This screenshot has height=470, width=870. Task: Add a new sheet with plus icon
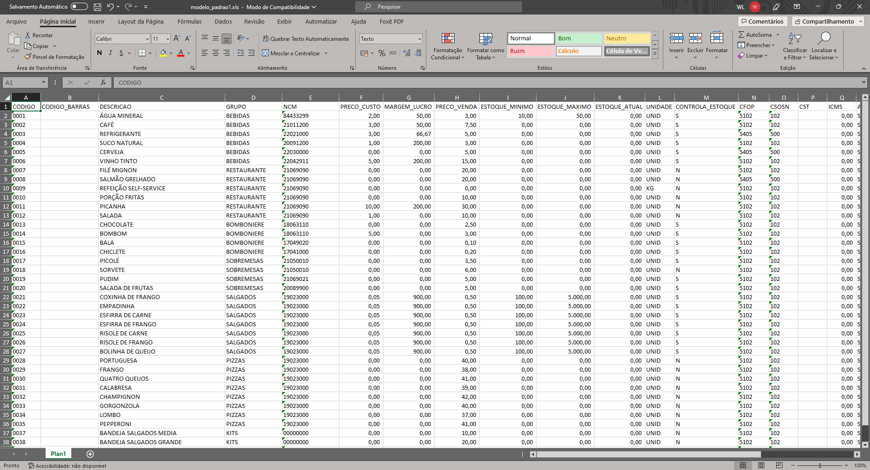click(90, 454)
